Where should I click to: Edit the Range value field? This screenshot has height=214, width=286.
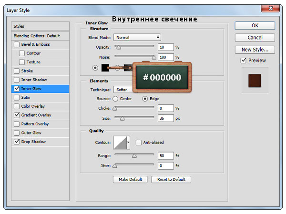165,156
